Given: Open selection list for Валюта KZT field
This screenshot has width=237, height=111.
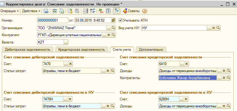Looking at the screenshot, I should pos(66,42).
